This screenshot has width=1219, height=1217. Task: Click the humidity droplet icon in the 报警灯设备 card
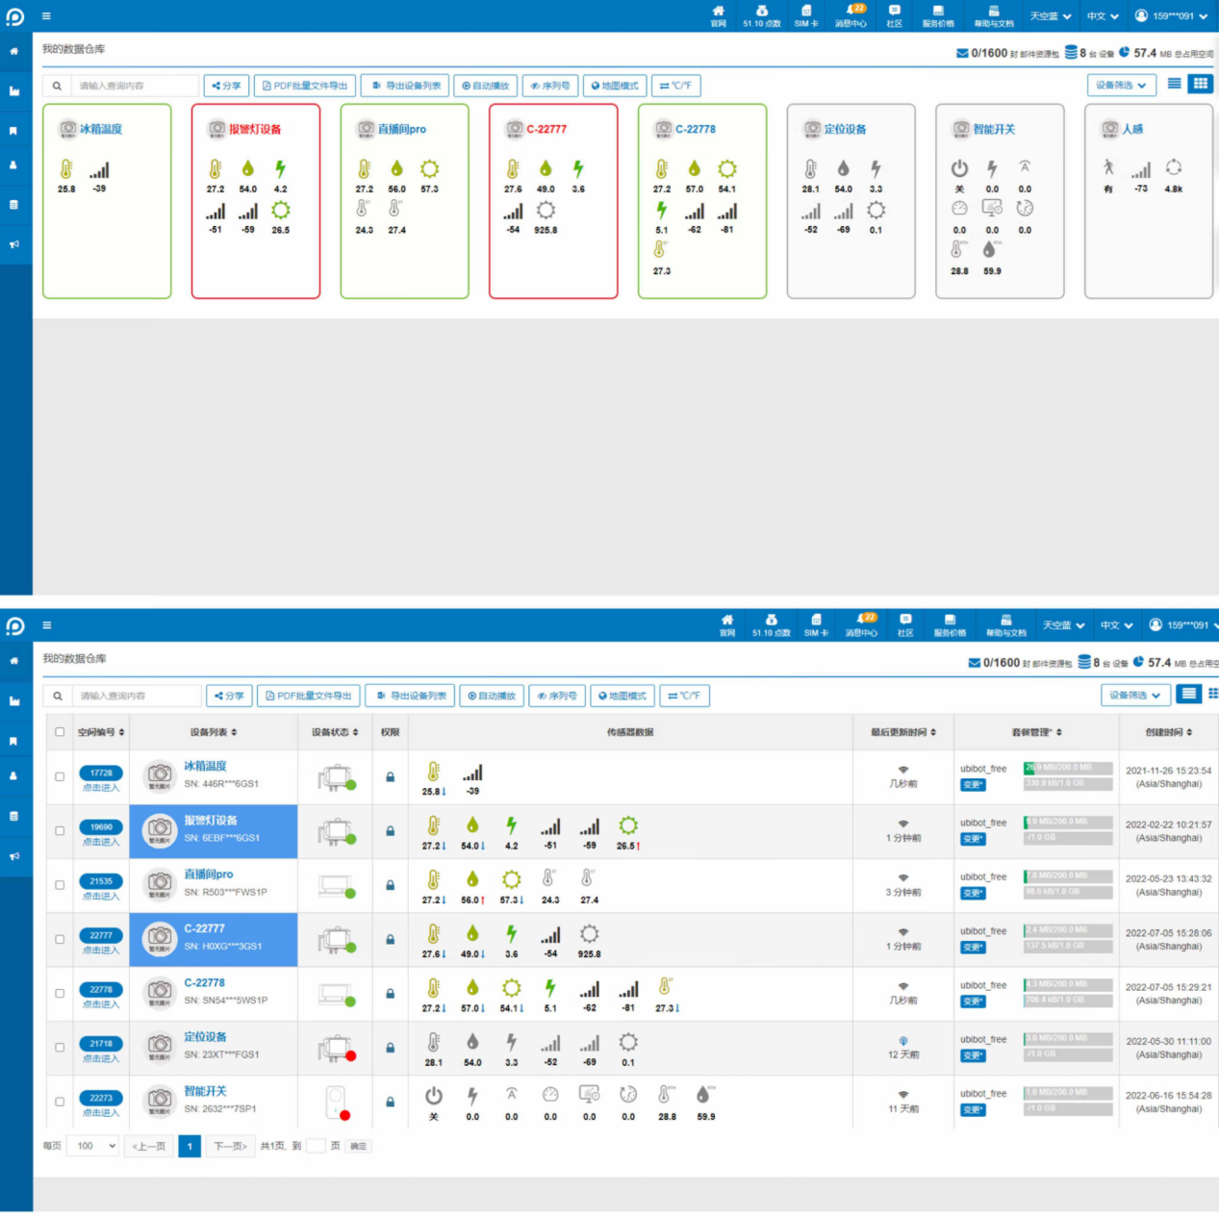(x=248, y=169)
